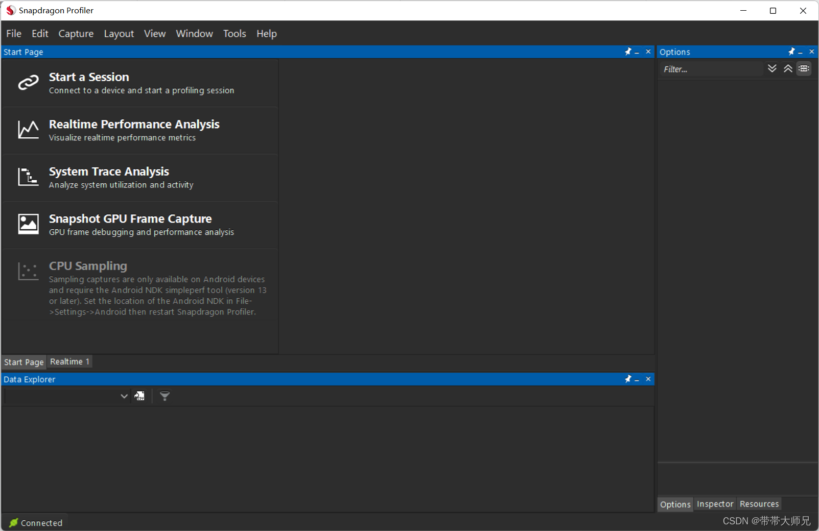Viewport: 819px width, 531px height.
Task: Pin the Data Explorer panel
Action: click(x=628, y=379)
